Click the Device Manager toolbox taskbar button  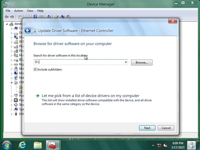pos(52,145)
